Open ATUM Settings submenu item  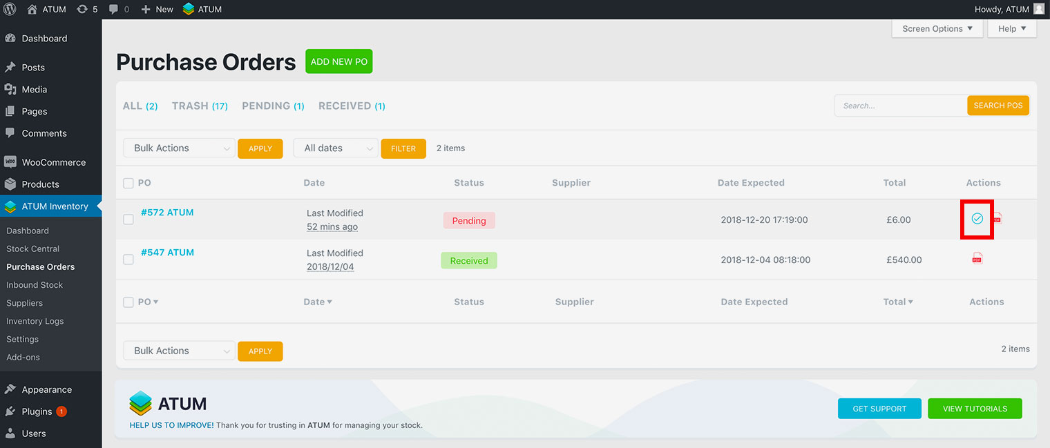pyautogui.click(x=23, y=340)
